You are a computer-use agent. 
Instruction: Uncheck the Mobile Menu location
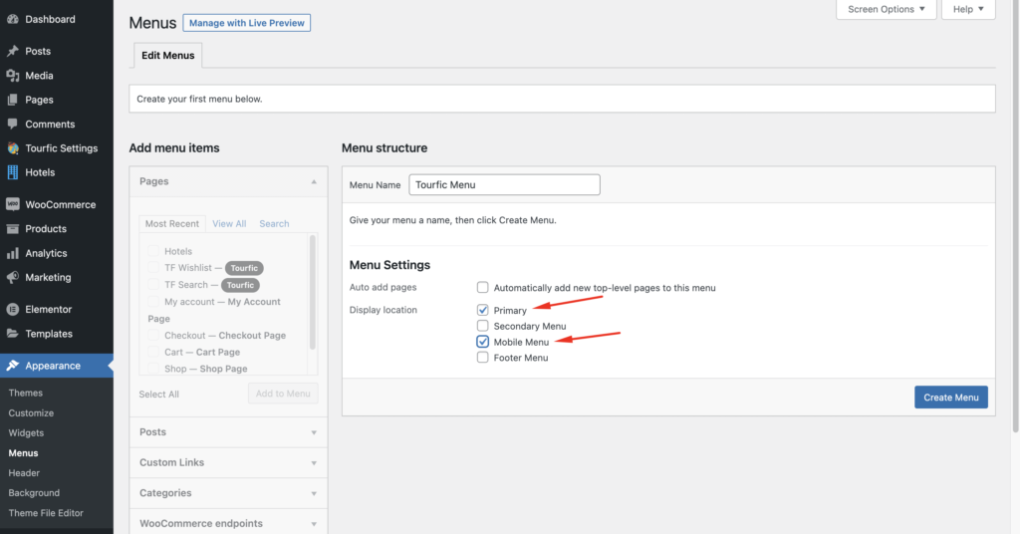tap(483, 342)
